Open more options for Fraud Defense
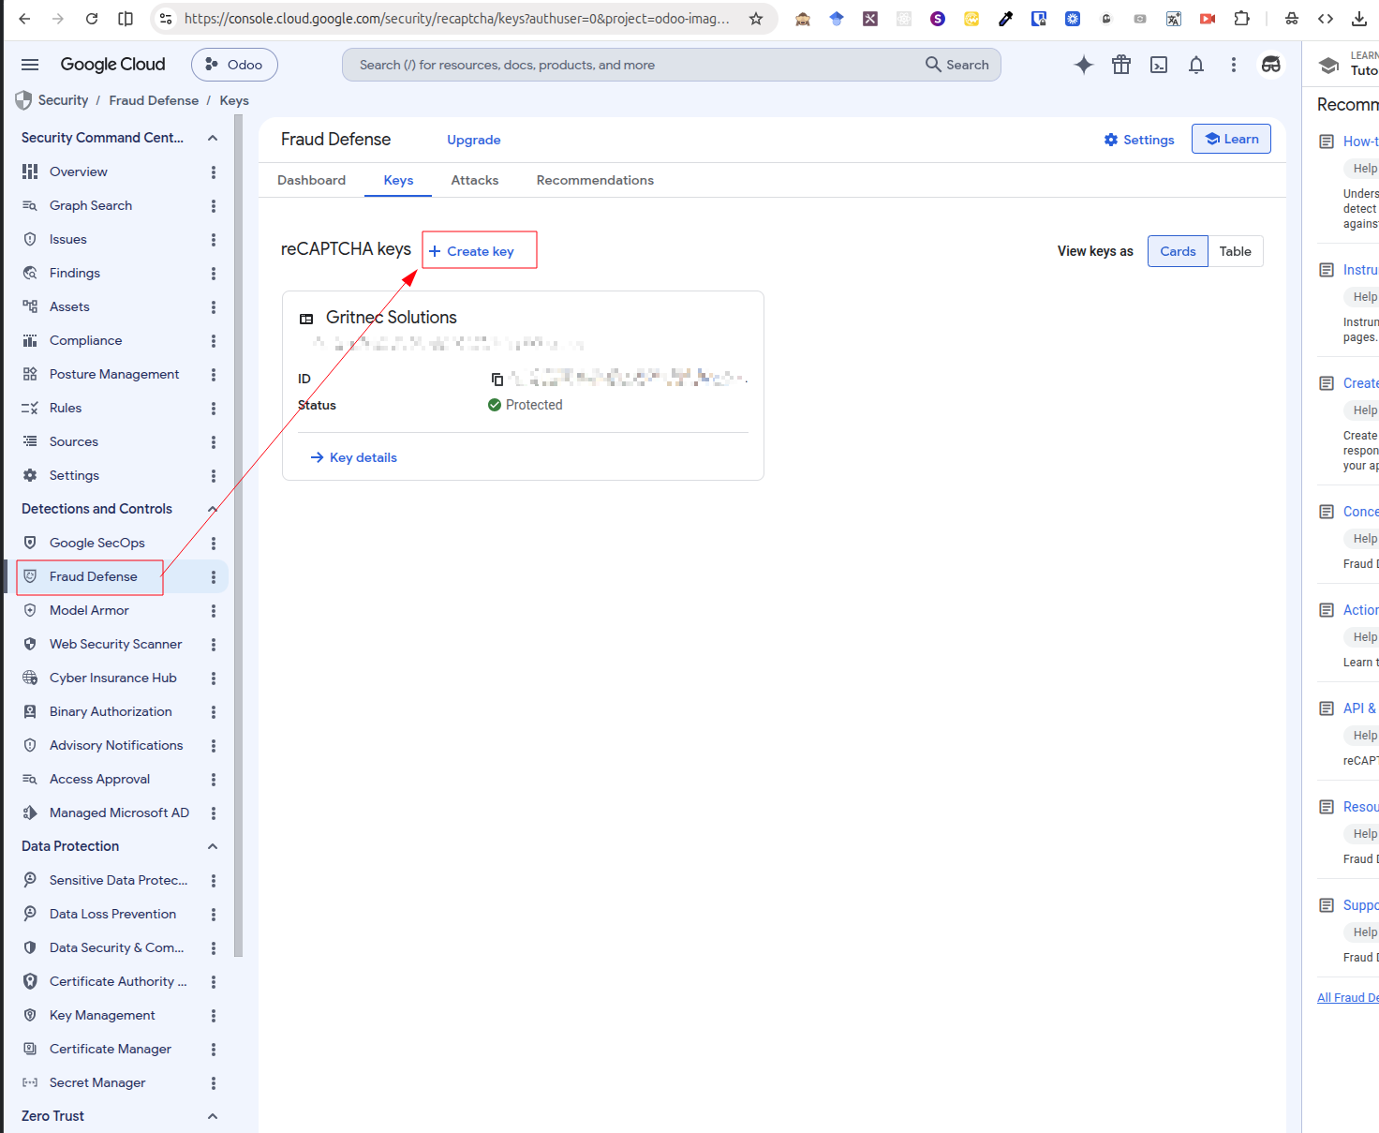Image resolution: width=1379 pixels, height=1133 pixels. [x=214, y=577]
